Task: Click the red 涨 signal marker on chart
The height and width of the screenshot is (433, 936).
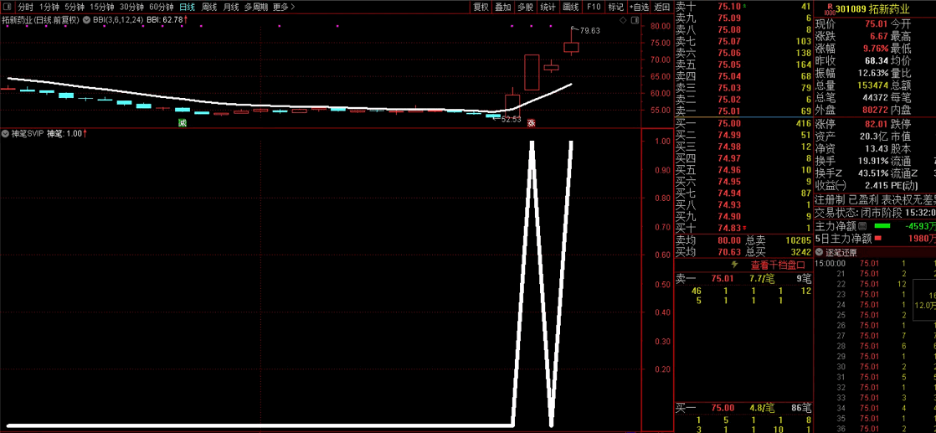Action: [531, 122]
